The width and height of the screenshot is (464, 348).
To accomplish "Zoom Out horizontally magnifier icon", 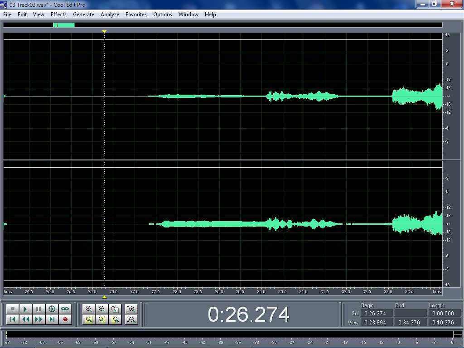I will coord(101,309).
